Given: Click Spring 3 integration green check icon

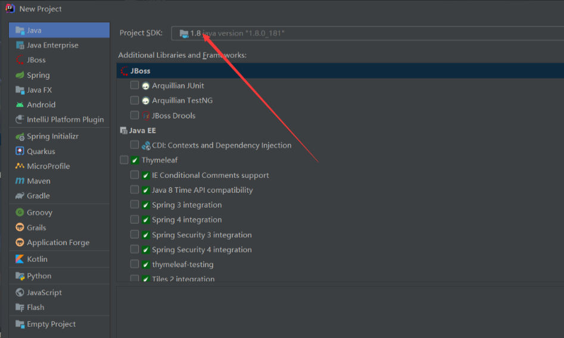Looking at the screenshot, I should [x=146, y=205].
